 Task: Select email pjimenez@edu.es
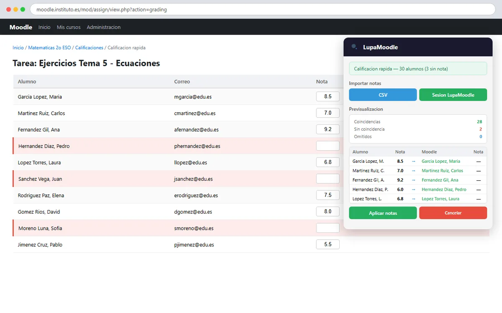tap(194, 245)
